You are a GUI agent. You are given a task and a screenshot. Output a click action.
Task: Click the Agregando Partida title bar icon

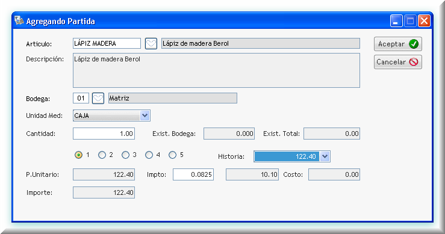tap(19, 20)
